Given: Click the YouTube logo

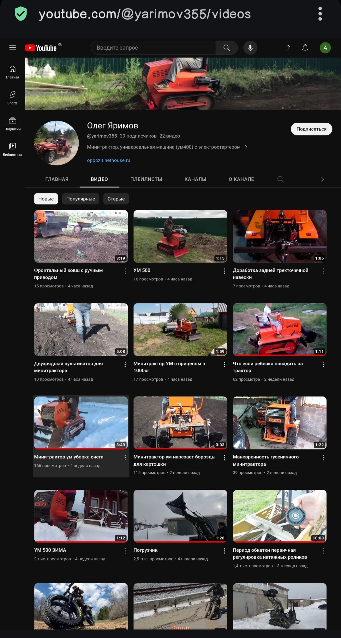Looking at the screenshot, I should 41,48.
